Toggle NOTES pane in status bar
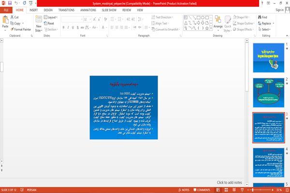Image resolution: width=290 pixels, height=193 pixels. coord(184,190)
